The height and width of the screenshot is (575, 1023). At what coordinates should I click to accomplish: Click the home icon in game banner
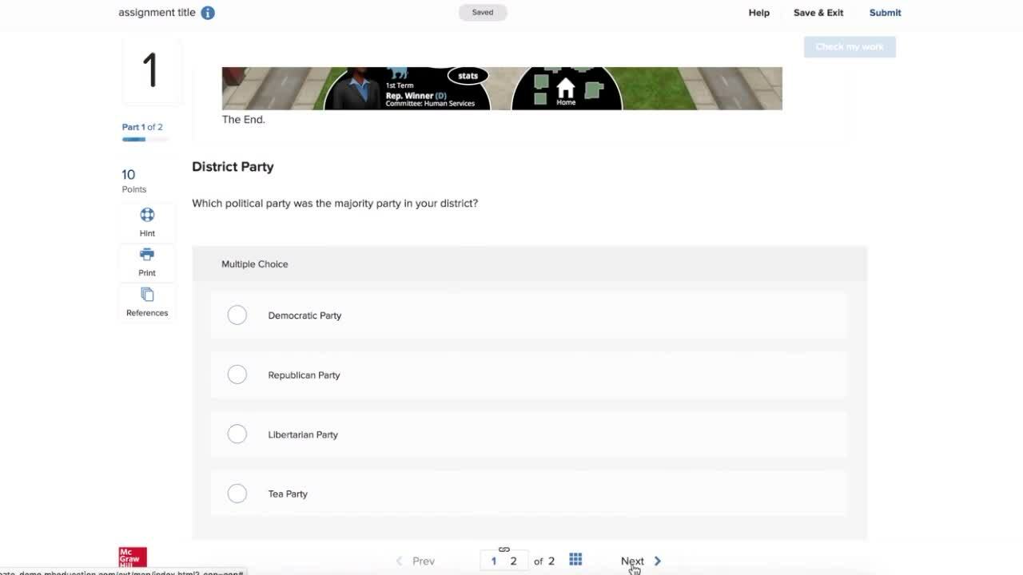tap(566, 87)
